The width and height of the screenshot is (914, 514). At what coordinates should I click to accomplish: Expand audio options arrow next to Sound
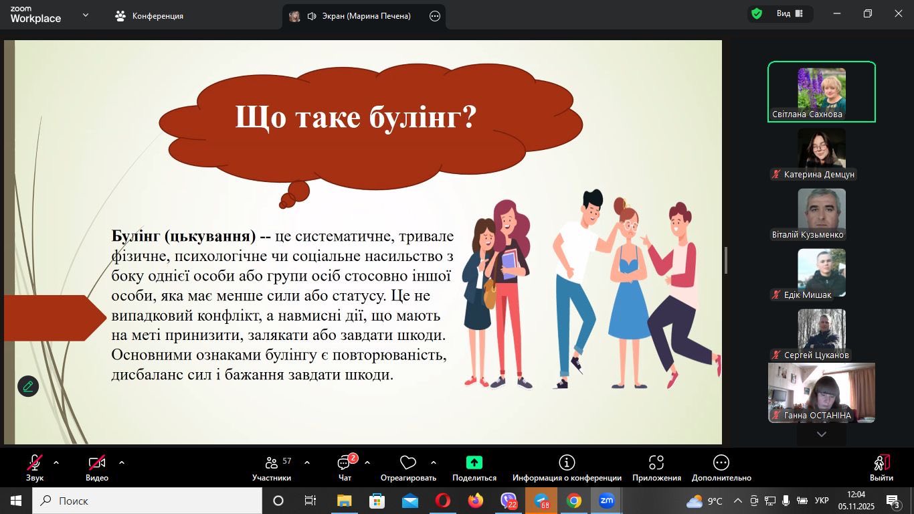pos(56,462)
